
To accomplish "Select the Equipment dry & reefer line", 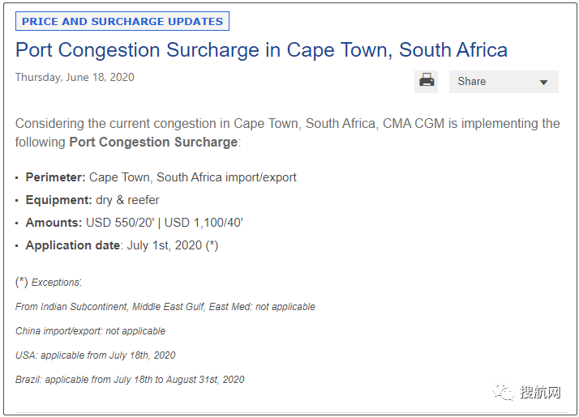I will (92, 200).
